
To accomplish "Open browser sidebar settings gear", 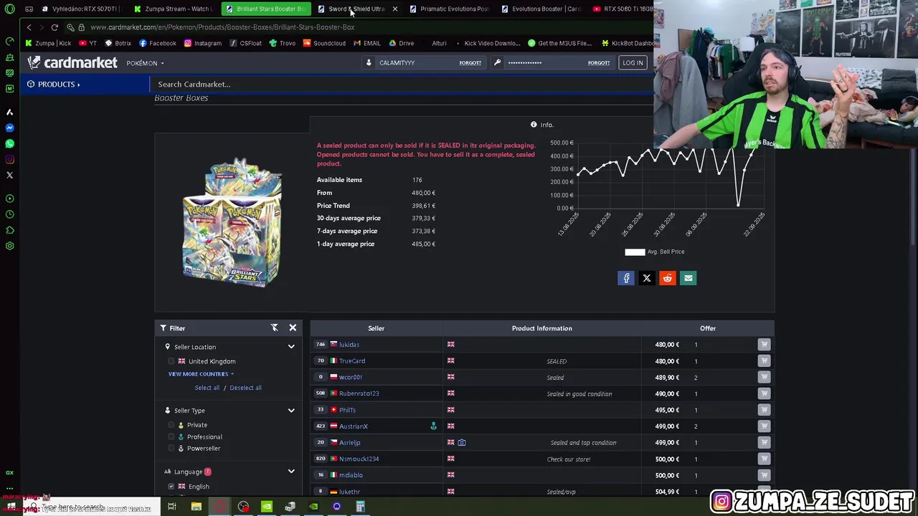I will tap(9, 246).
